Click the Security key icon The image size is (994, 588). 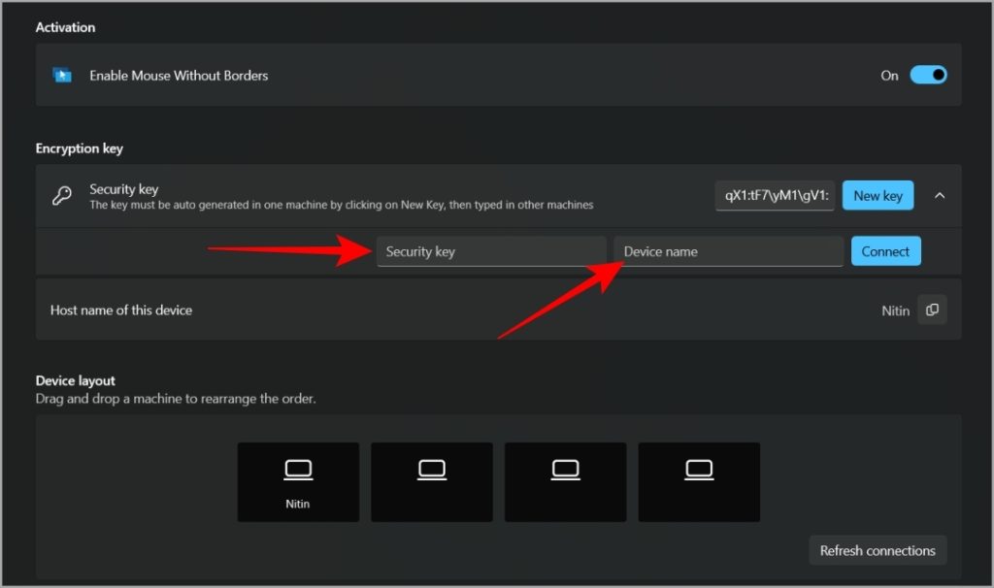pyautogui.click(x=61, y=196)
